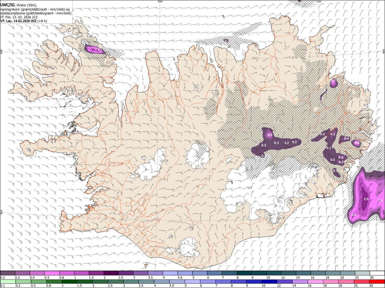
Task: Click the blue swatch labeled 8 in the rain legend
Action: tap(238, 281)
